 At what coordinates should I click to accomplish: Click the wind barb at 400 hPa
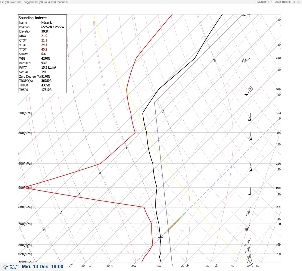[x=251, y=168]
